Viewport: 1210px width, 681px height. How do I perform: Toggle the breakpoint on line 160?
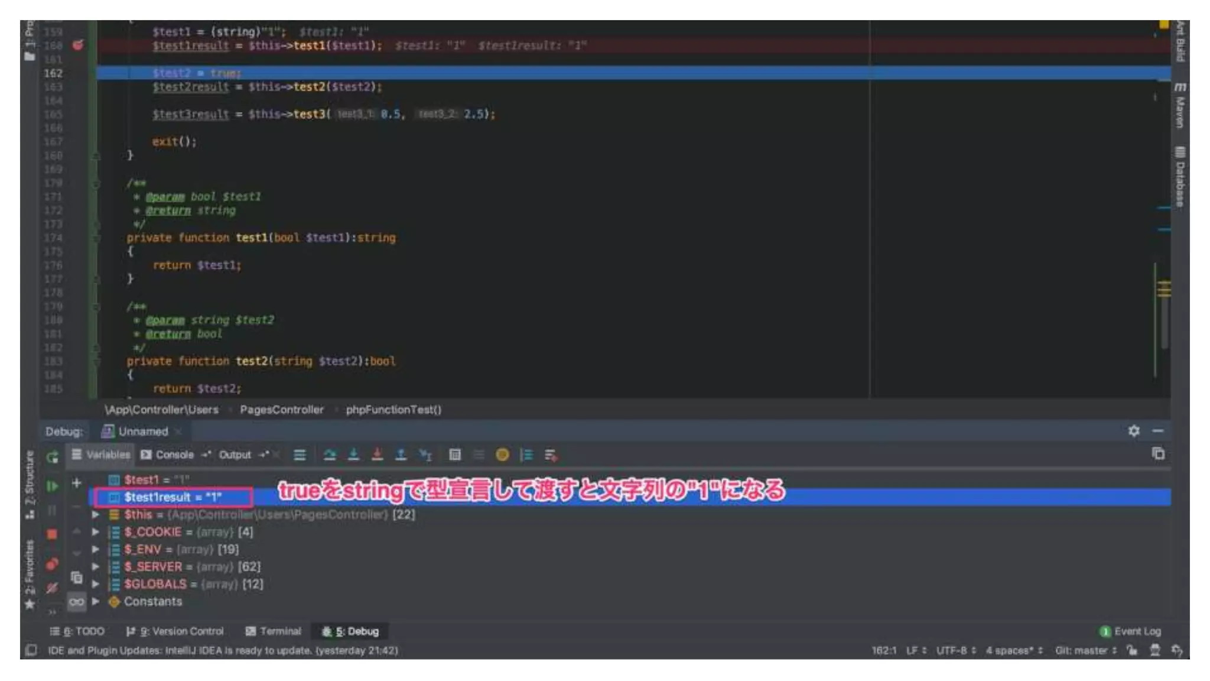78,45
